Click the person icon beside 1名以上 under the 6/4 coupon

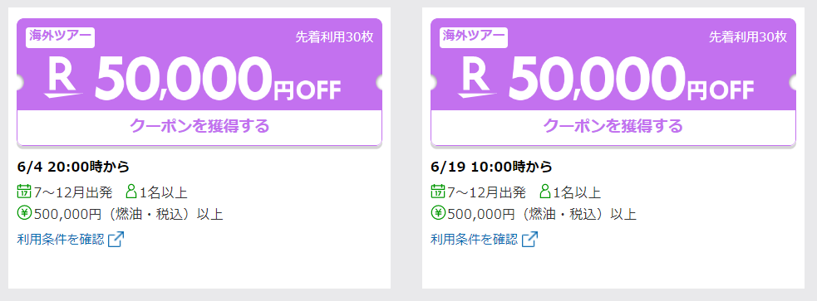click(131, 192)
